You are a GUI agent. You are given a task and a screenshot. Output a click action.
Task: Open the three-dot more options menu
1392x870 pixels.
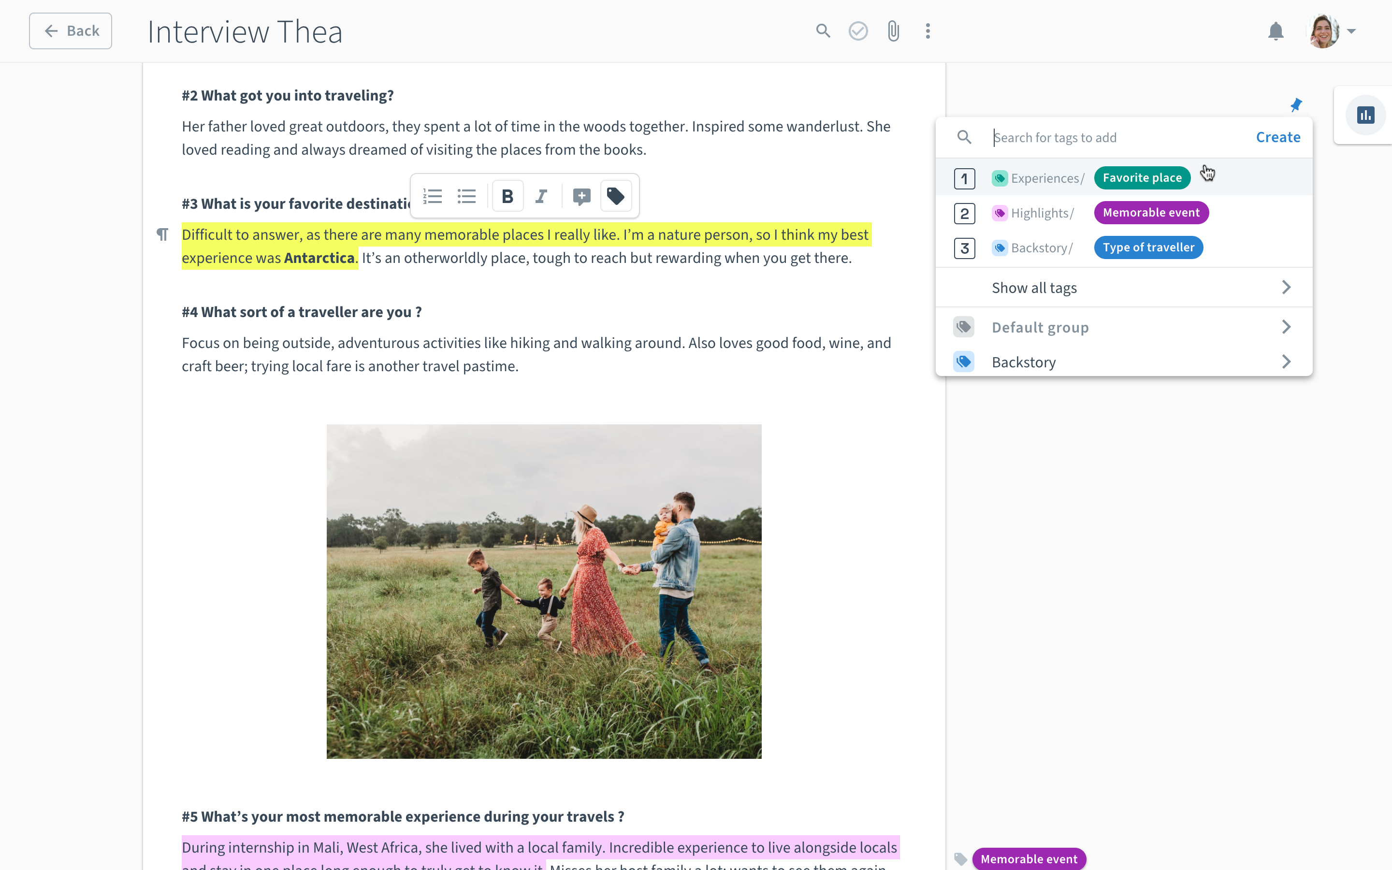[x=928, y=30]
